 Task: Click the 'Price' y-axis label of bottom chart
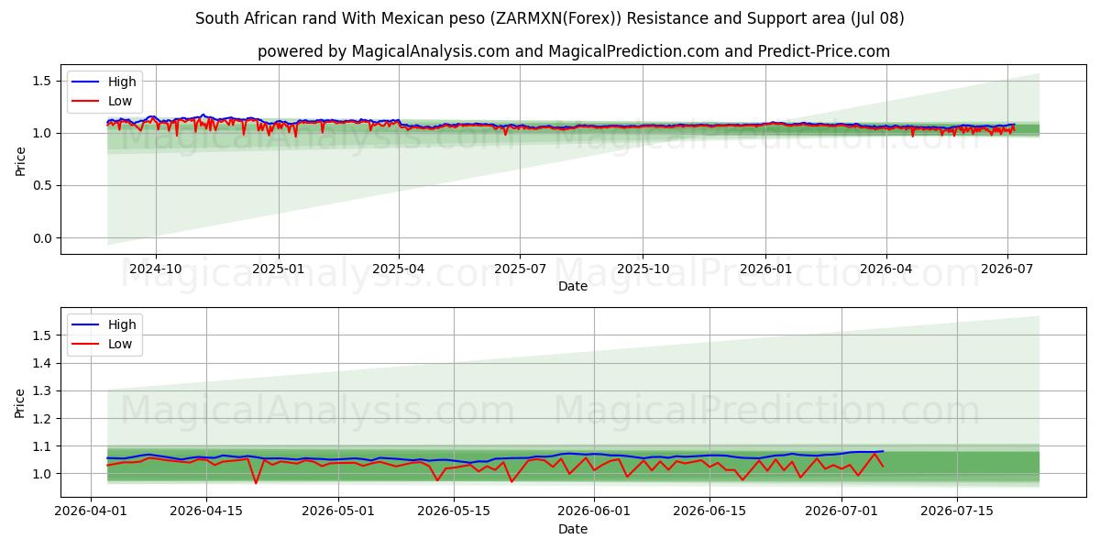[x=20, y=402]
